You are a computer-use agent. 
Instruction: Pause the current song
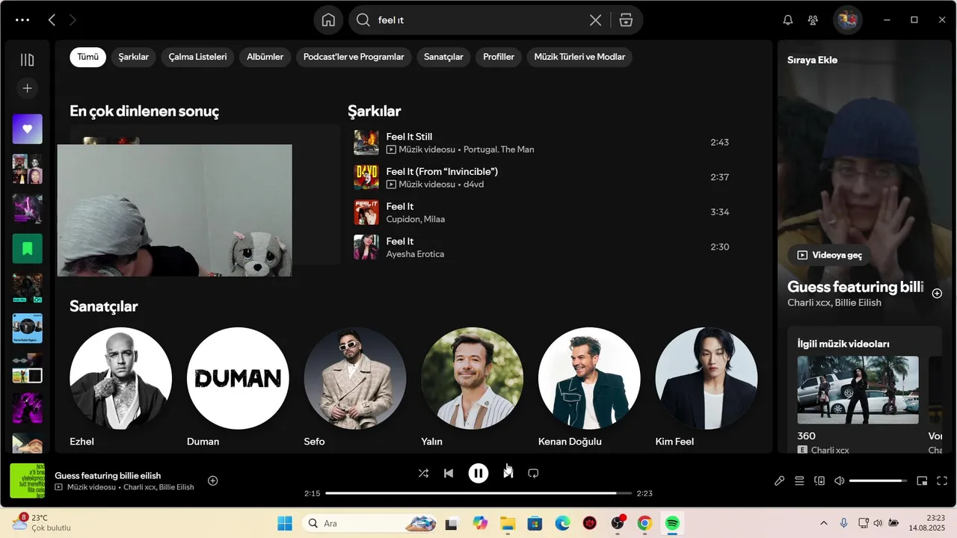click(x=478, y=473)
